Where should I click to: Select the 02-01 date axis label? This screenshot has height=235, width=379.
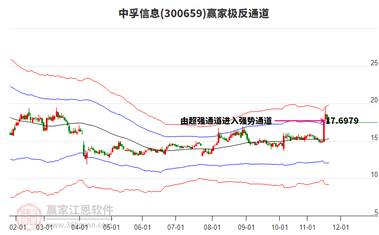(18, 227)
